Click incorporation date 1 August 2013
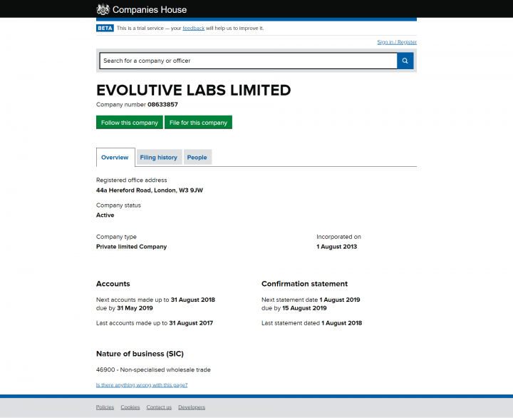The width and height of the screenshot is (513, 418). click(x=336, y=247)
